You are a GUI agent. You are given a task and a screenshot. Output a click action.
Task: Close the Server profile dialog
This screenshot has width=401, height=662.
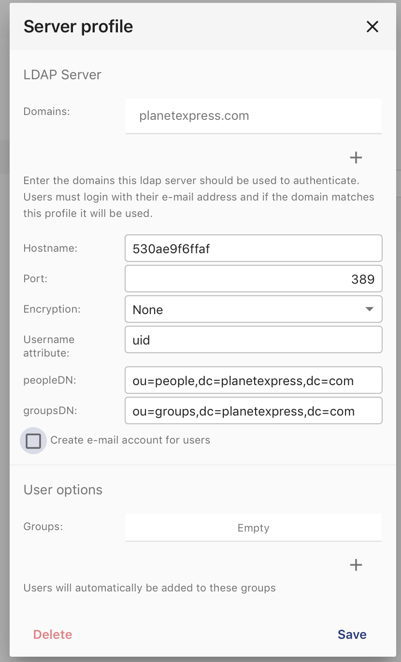(x=372, y=27)
